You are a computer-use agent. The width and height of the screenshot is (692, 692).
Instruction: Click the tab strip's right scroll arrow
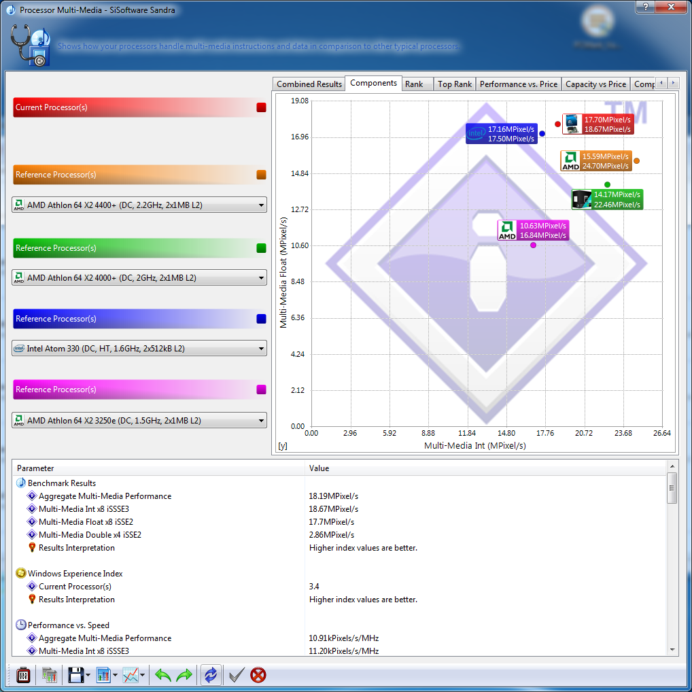point(673,82)
